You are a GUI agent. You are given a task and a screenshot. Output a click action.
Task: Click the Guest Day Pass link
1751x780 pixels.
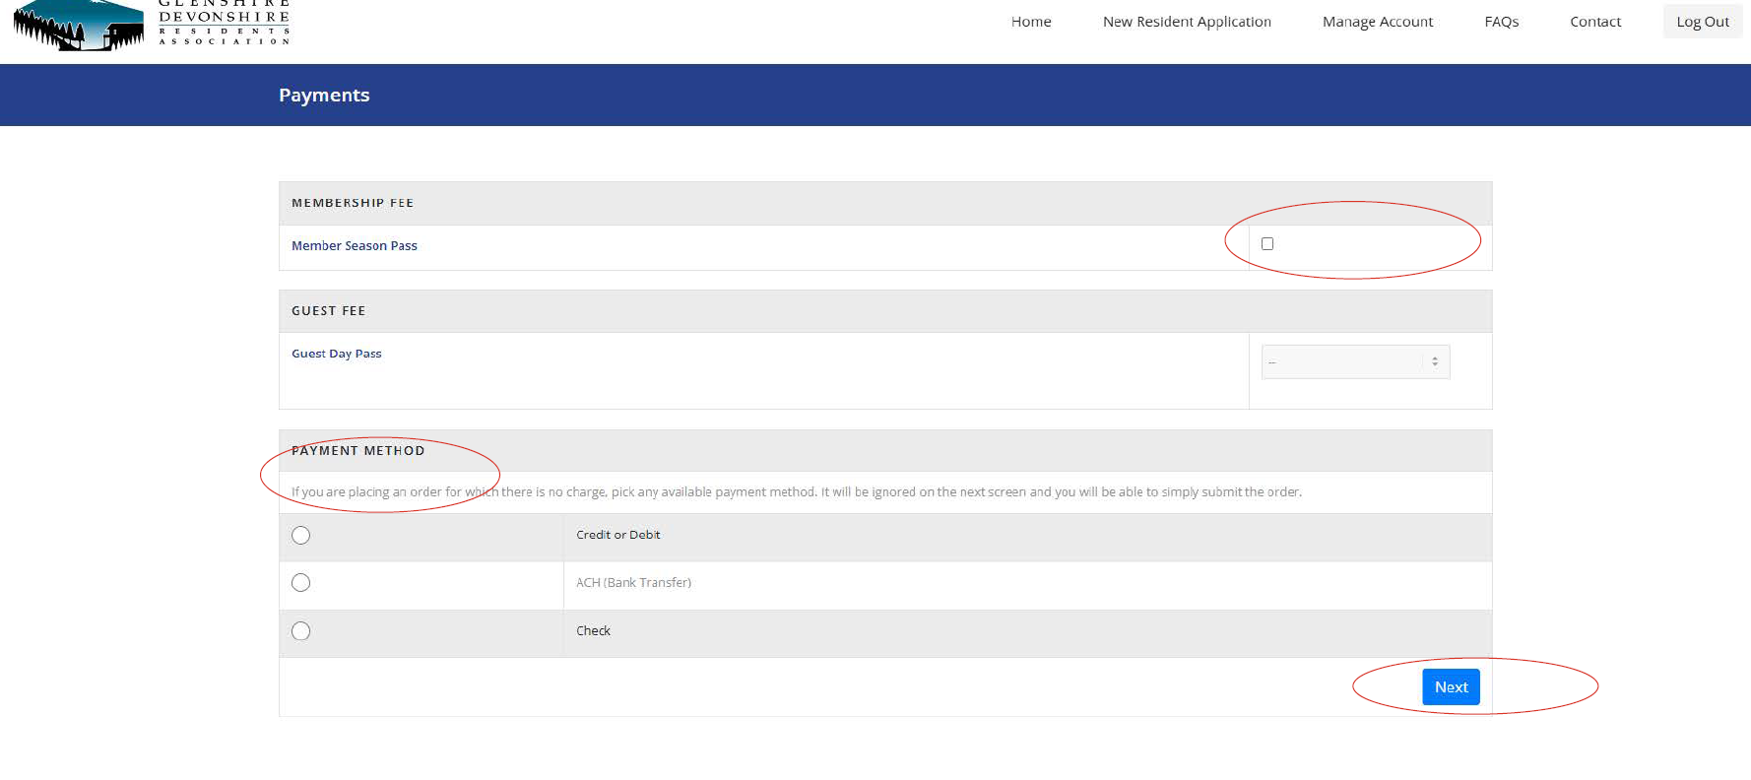pos(336,354)
